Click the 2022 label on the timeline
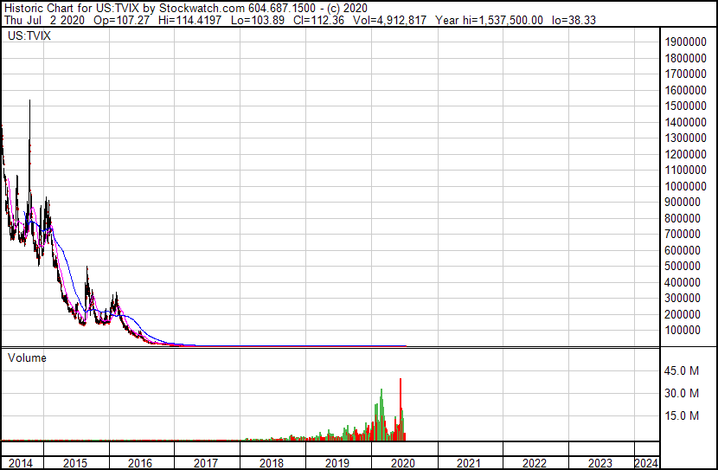The width and height of the screenshot is (718, 470). [x=535, y=463]
